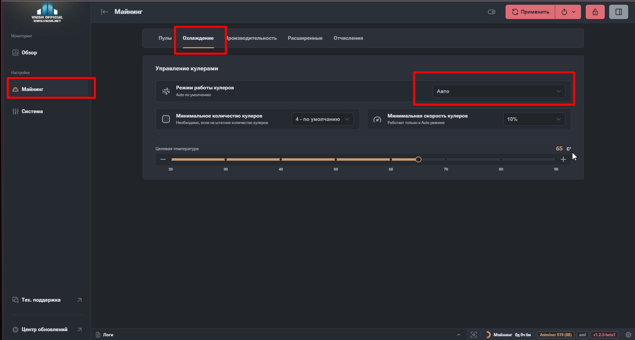Screen dimensions: 635x340
Task: Click the Управление кулерами heading
Action: (x=187, y=68)
